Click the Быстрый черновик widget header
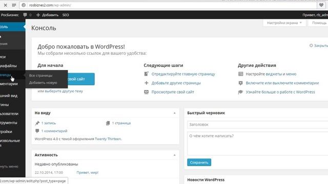Screen dimensions: 328x184 (x=206, y=113)
